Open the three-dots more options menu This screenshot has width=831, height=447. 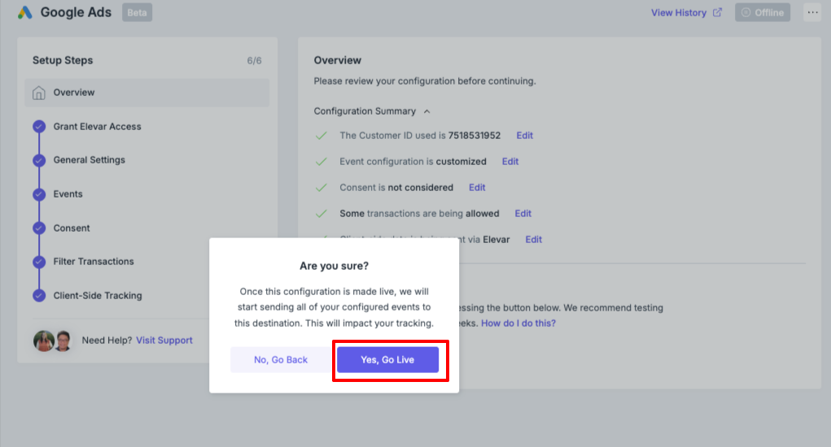click(812, 12)
